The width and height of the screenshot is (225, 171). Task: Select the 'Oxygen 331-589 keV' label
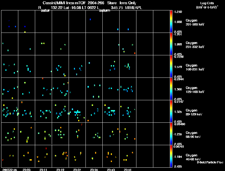(195, 22)
